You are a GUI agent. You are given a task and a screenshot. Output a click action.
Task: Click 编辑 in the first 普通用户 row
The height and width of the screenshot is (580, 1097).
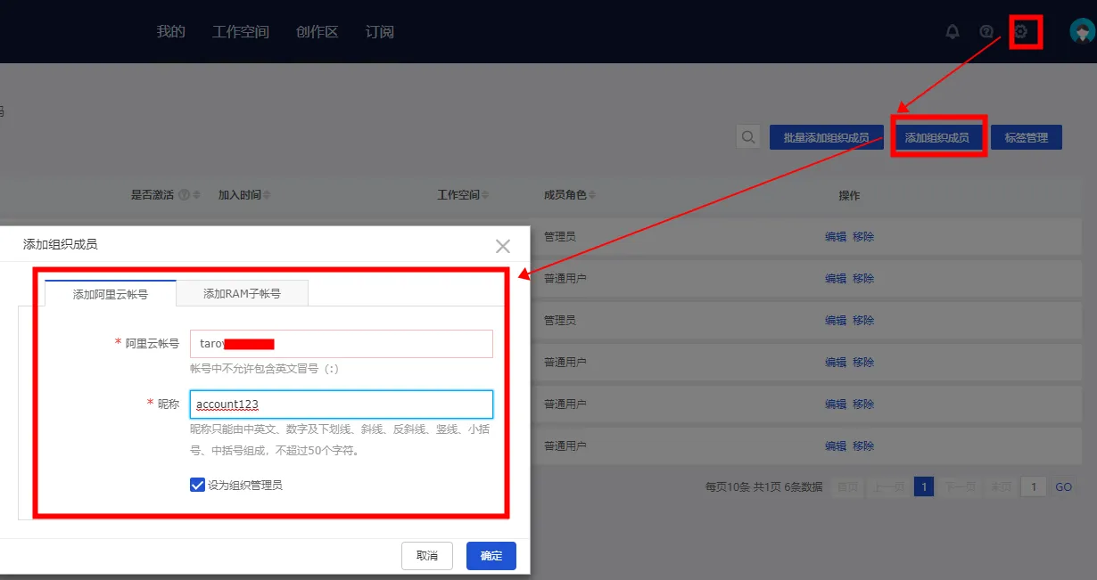coord(836,279)
